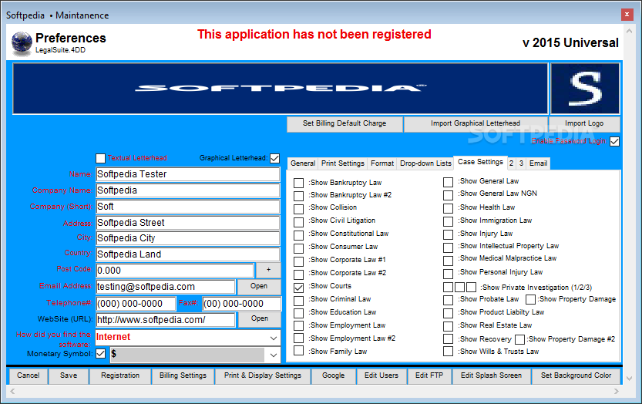Switch to the General tab
This screenshot has height=404, width=642.
click(303, 163)
